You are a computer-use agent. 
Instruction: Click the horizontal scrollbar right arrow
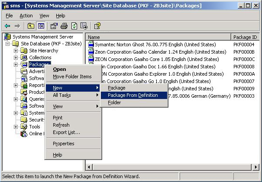(256, 167)
